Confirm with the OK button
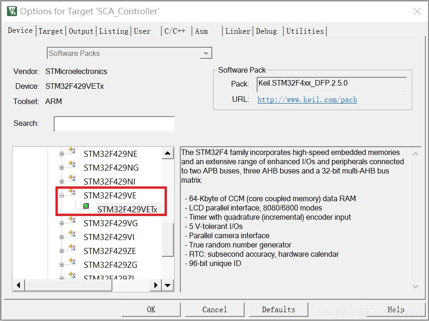429x321 pixels. [x=151, y=309]
